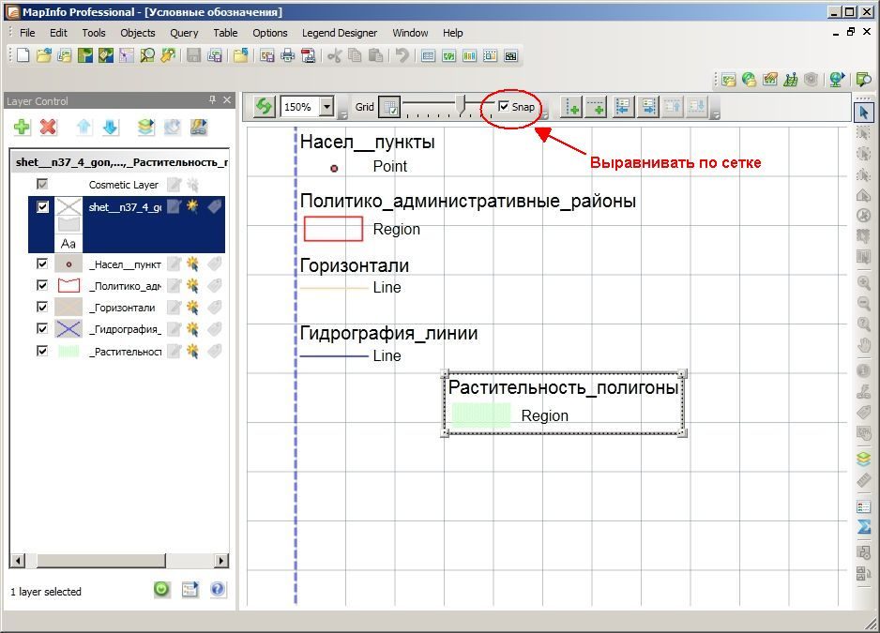Open the Legend Designer menu
This screenshot has height=633, width=880.
pos(340,33)
